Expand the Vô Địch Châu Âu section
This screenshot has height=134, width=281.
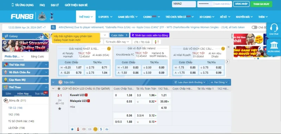point(25,72)
